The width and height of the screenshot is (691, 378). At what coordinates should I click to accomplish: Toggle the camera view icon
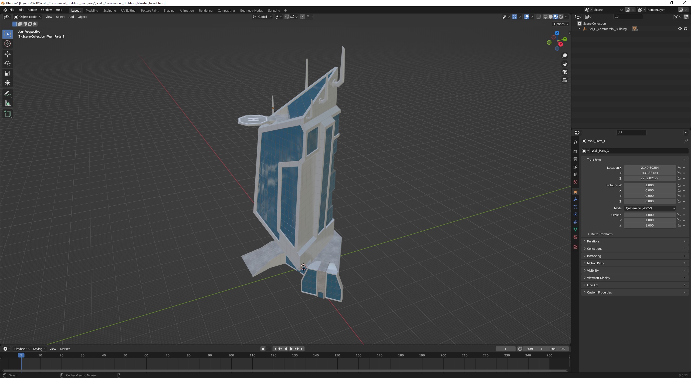[565, 72]
